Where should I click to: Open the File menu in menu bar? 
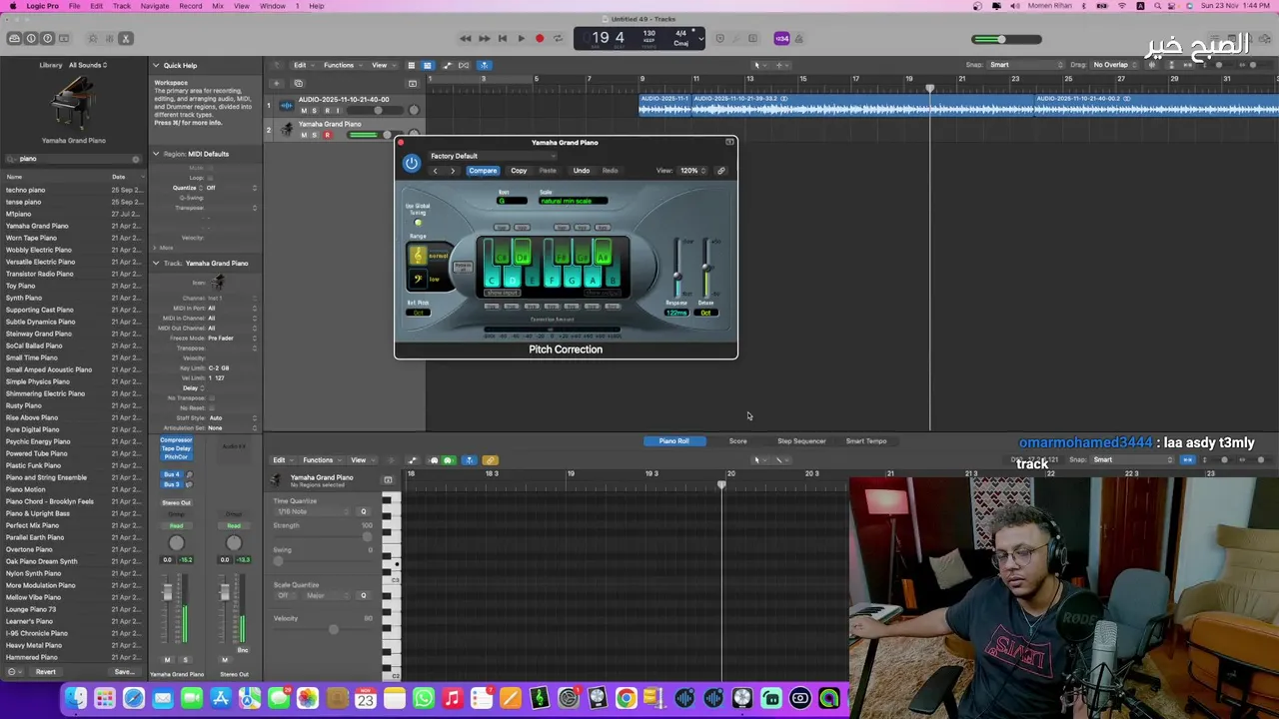pyautogui.click(x=75, y=6)
